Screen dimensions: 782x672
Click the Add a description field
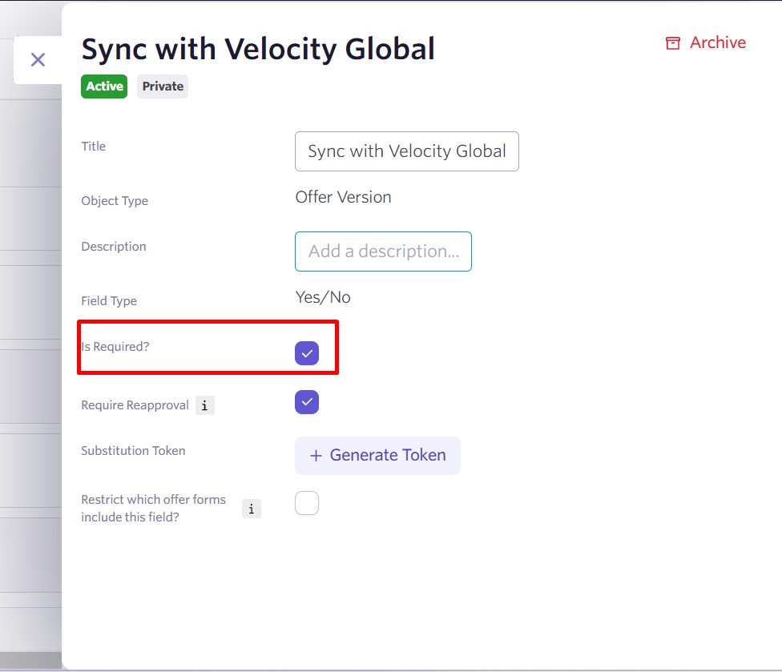[x=383, y=251]
